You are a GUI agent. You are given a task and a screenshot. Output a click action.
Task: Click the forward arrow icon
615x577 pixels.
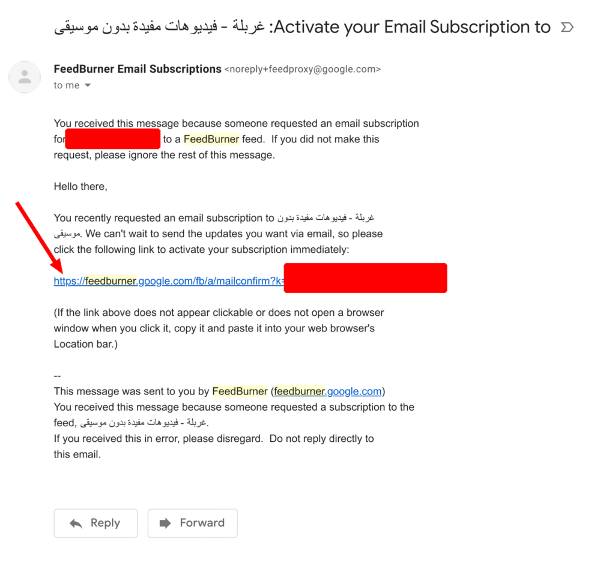tap(165, 524)
